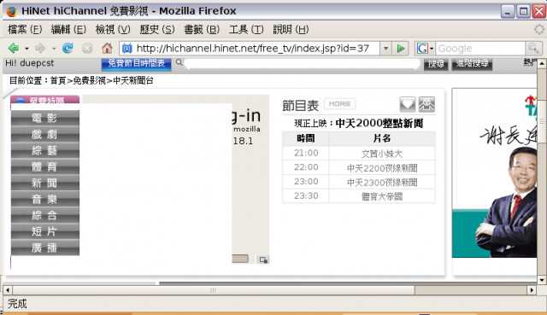Click the fullscreen icon below the player
Viewport: 547px width, 315px height.
tap(263, 260)
